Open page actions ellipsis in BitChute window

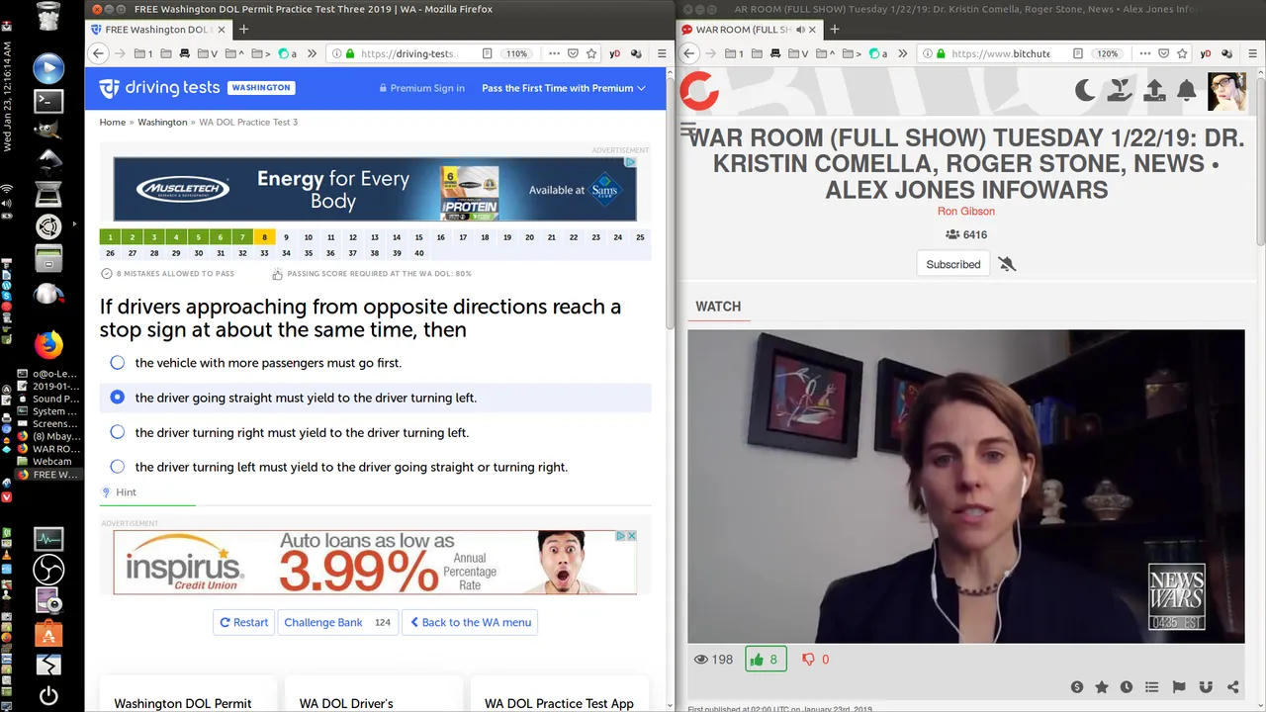point(1143,53)
